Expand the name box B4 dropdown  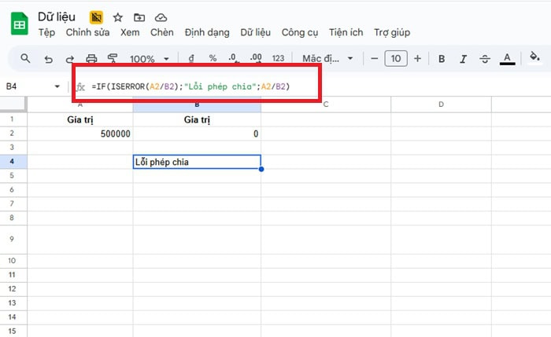[57, 86]
